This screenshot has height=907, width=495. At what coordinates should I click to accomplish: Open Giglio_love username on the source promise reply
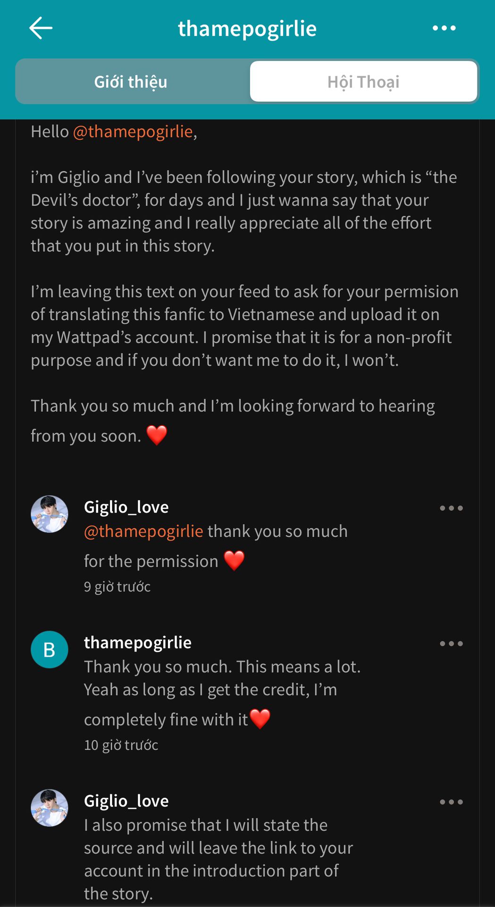(126, 801)
